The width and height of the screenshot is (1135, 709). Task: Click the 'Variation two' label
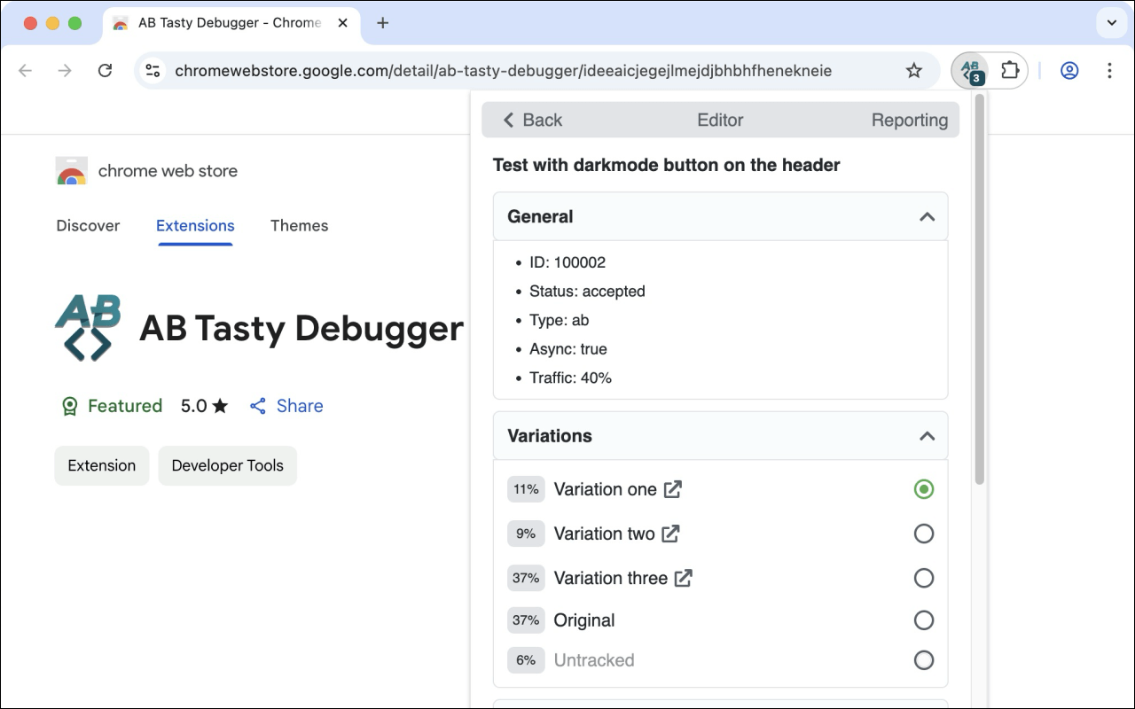604,534
